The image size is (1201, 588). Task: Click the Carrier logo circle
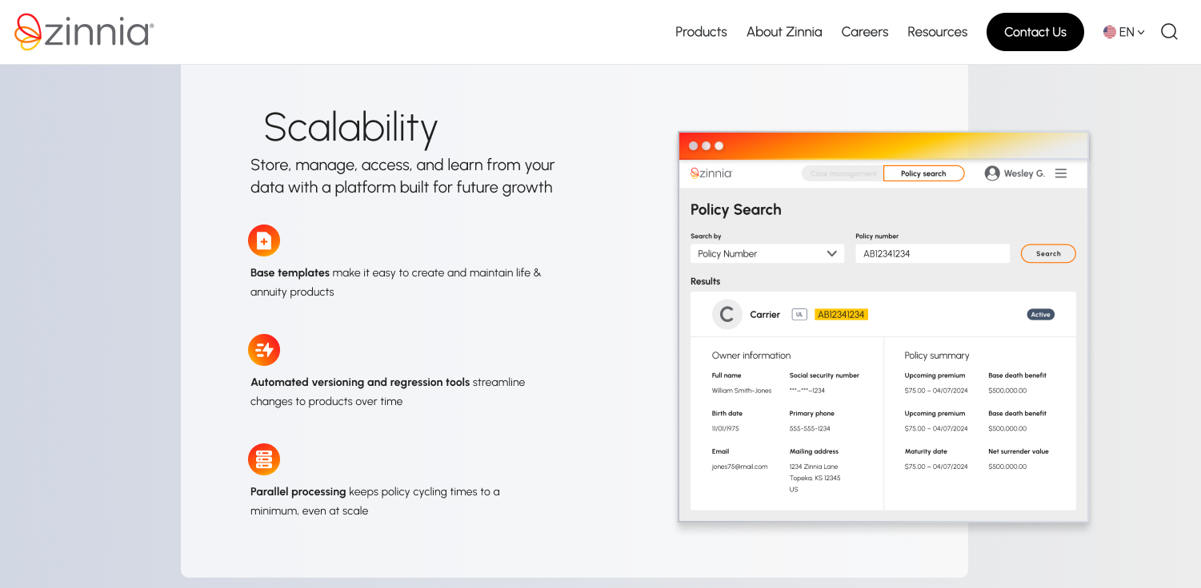click(727, 315)
